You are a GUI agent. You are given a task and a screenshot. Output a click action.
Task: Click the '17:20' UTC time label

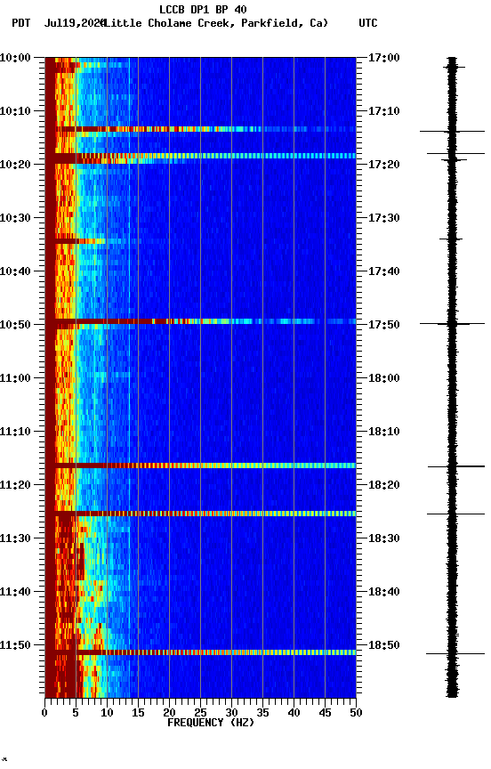(383, 165)
